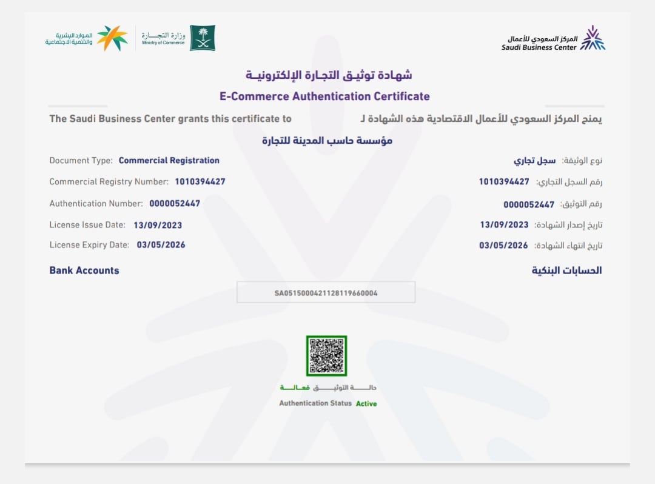655x484 pixels.
Task: Click the sentence The Saudi Business Center grants
Action: (x=170, y=119)
